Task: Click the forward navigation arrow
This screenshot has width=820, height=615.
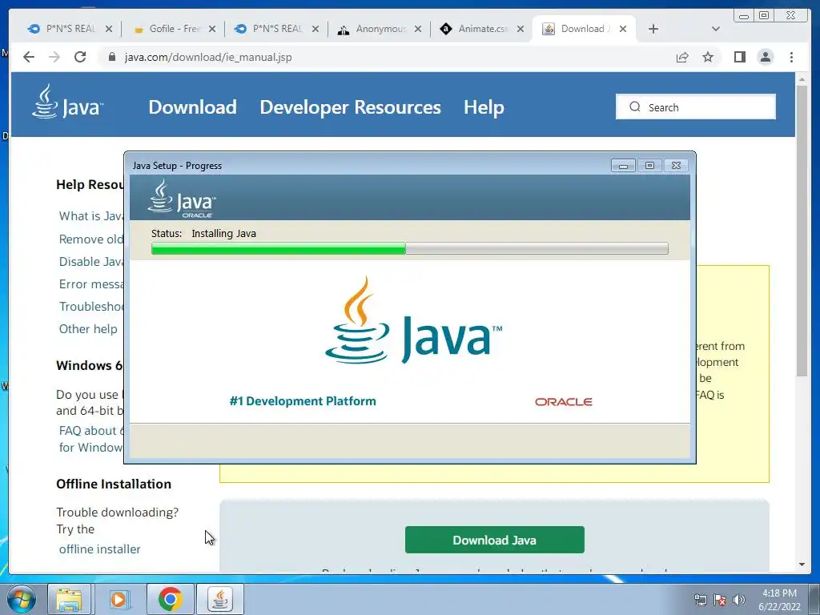Action: [x=54, y=57]
